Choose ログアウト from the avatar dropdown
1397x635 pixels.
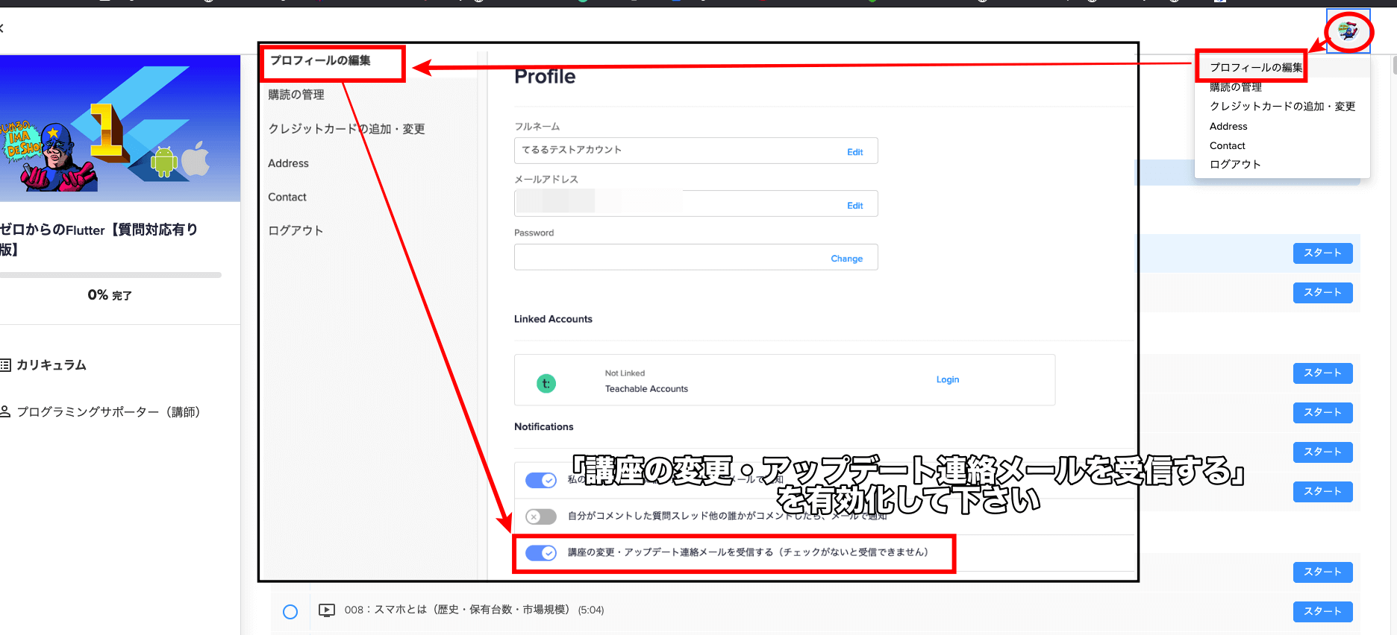pyautogui.click(x=1235, y=165)
